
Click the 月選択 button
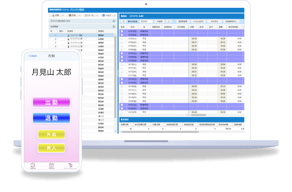tap(160, 22)
